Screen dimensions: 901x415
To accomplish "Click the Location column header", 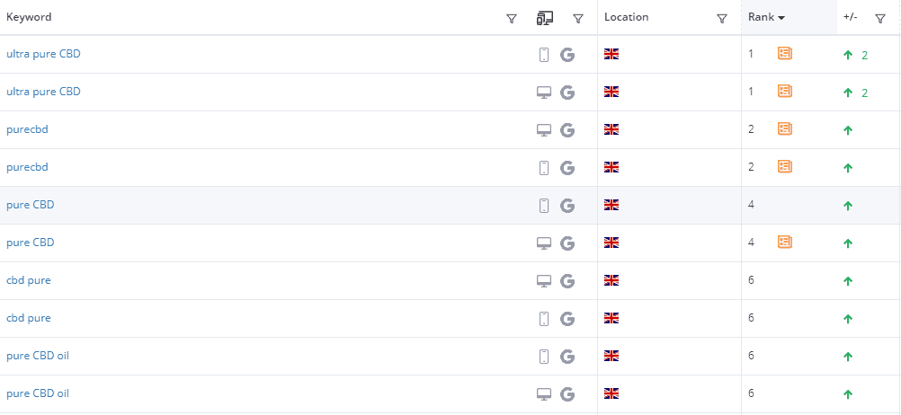I will (x=627, y=17).
